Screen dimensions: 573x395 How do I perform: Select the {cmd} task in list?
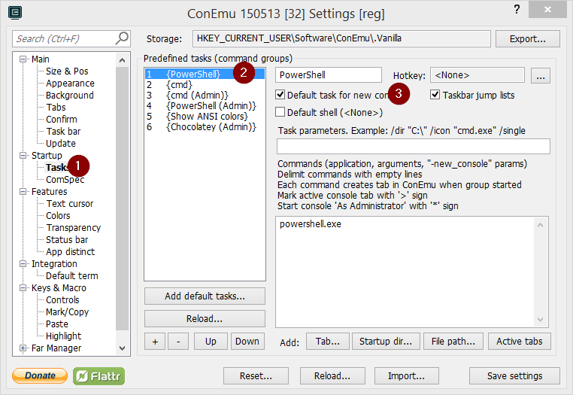(x=205, y=85)
